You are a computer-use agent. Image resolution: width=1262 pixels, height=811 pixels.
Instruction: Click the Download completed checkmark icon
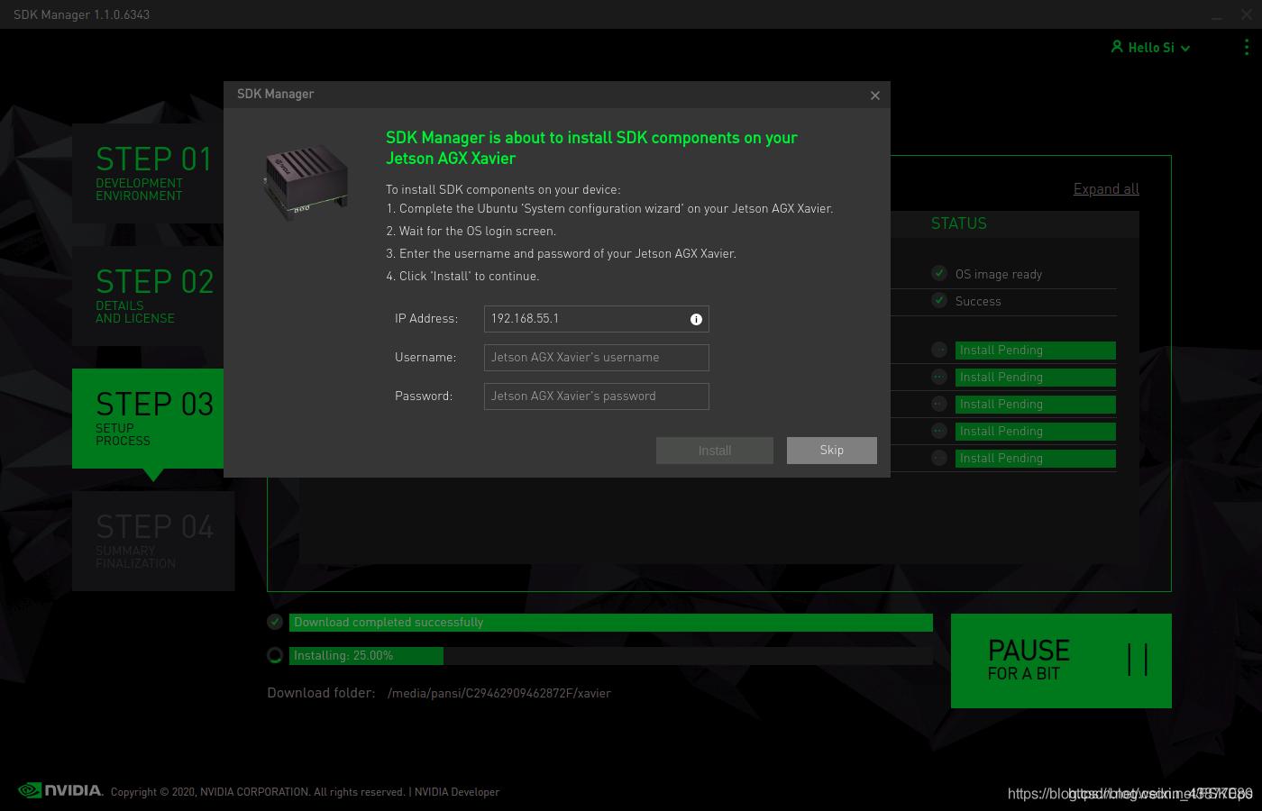point(275,622)
